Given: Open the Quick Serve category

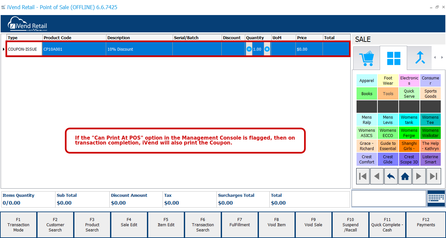Looking at the screenshot, I should [409, 93].
